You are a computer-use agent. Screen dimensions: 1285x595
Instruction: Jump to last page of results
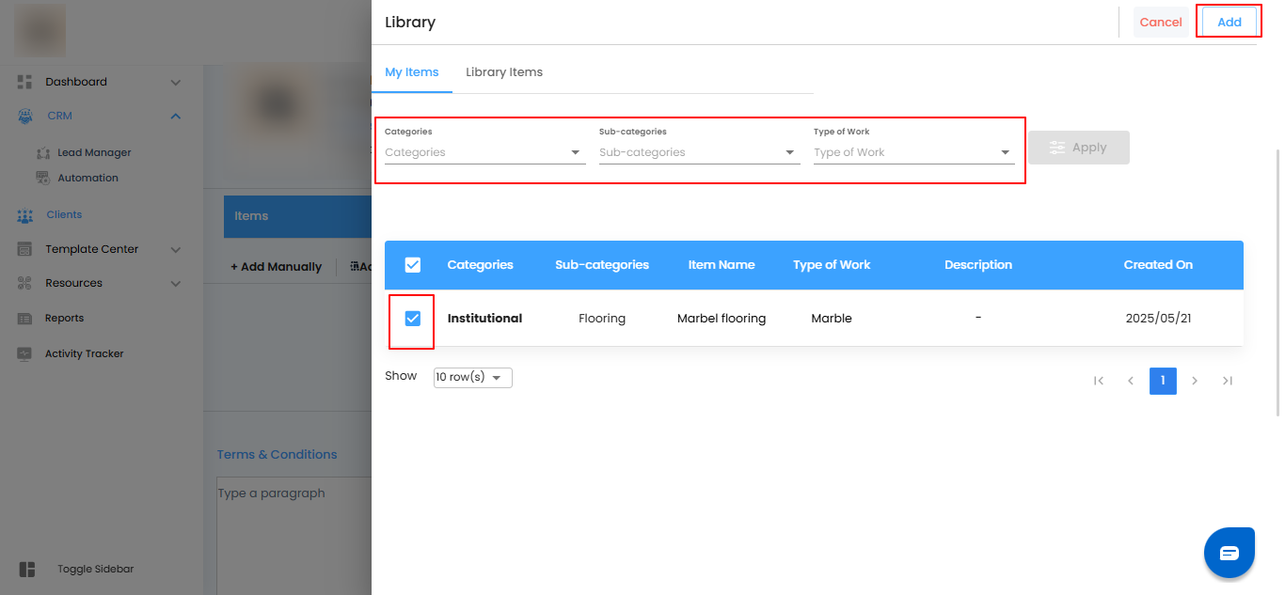tap(1228, 381)
